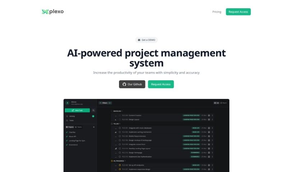Viewport: 293px width, 172px height.
Task: Toggle status circle of Integrate contact form
Action: pyautogui.click(x=120, y=144)
